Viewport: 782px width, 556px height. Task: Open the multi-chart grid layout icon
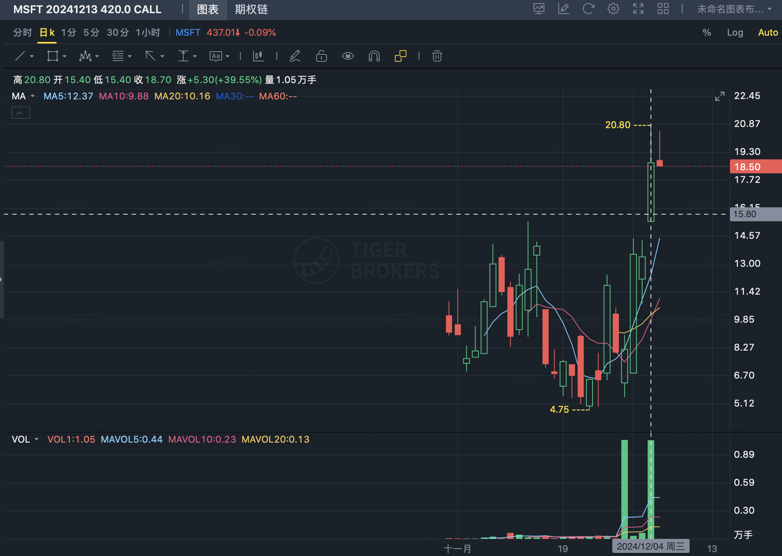tap(663, 9)
